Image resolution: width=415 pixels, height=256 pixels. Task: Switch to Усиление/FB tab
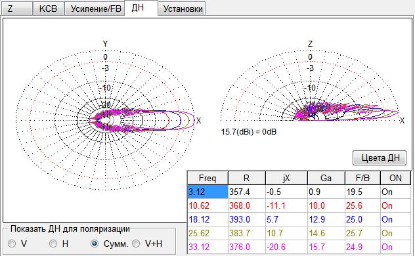click(95, 9)
